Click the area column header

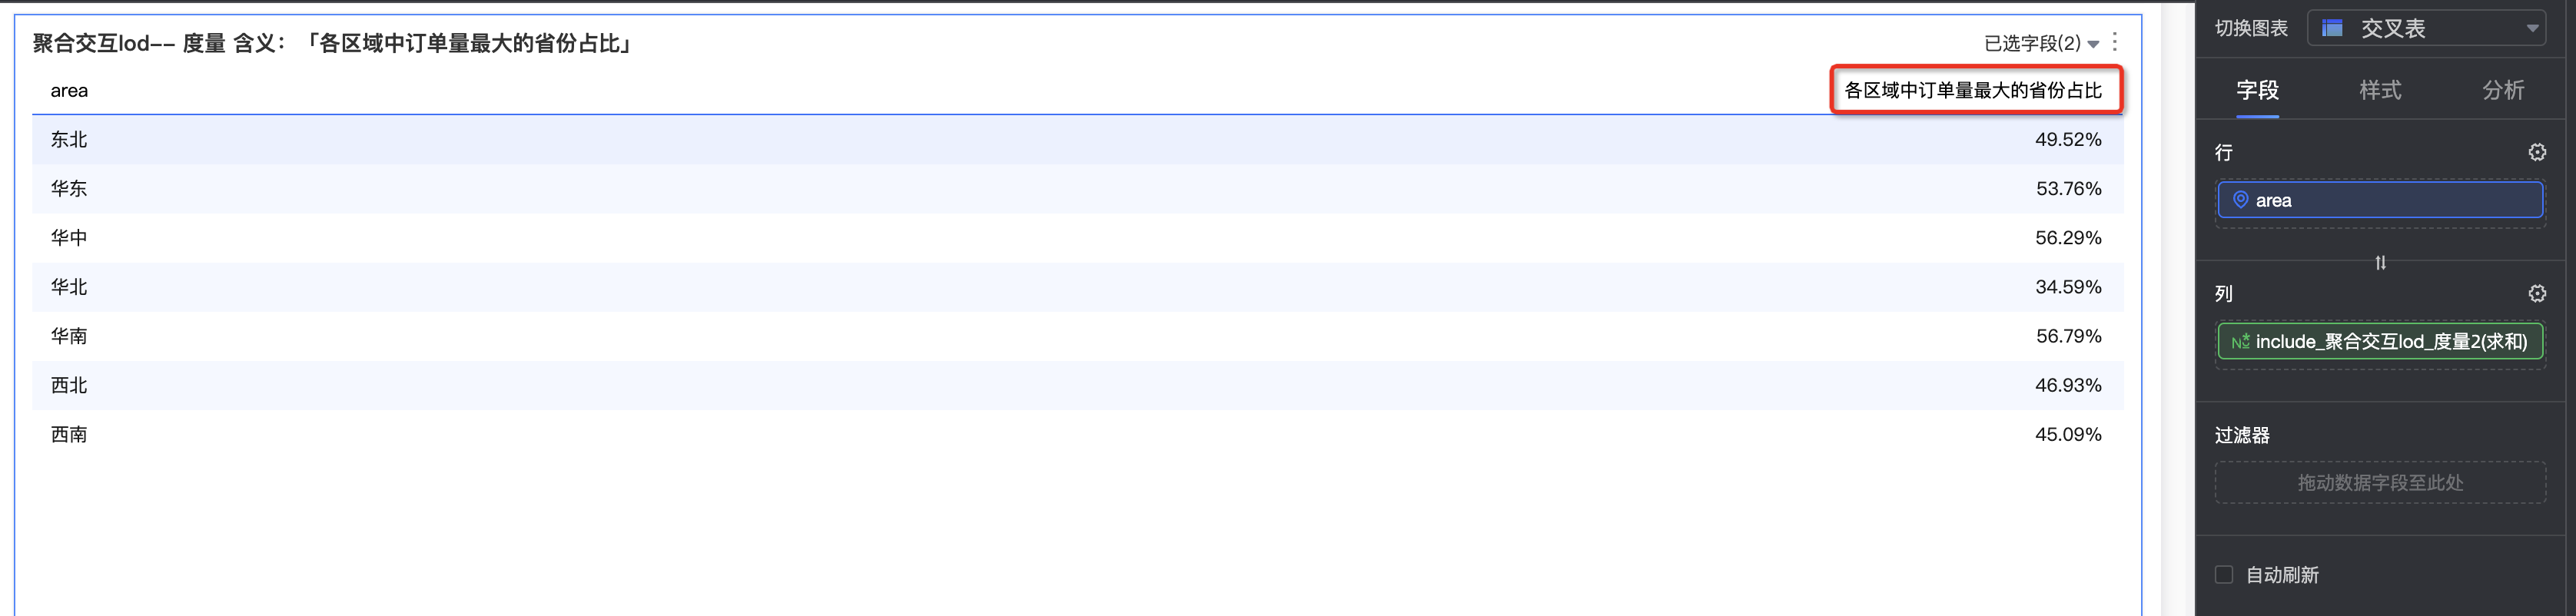point(69,90)
